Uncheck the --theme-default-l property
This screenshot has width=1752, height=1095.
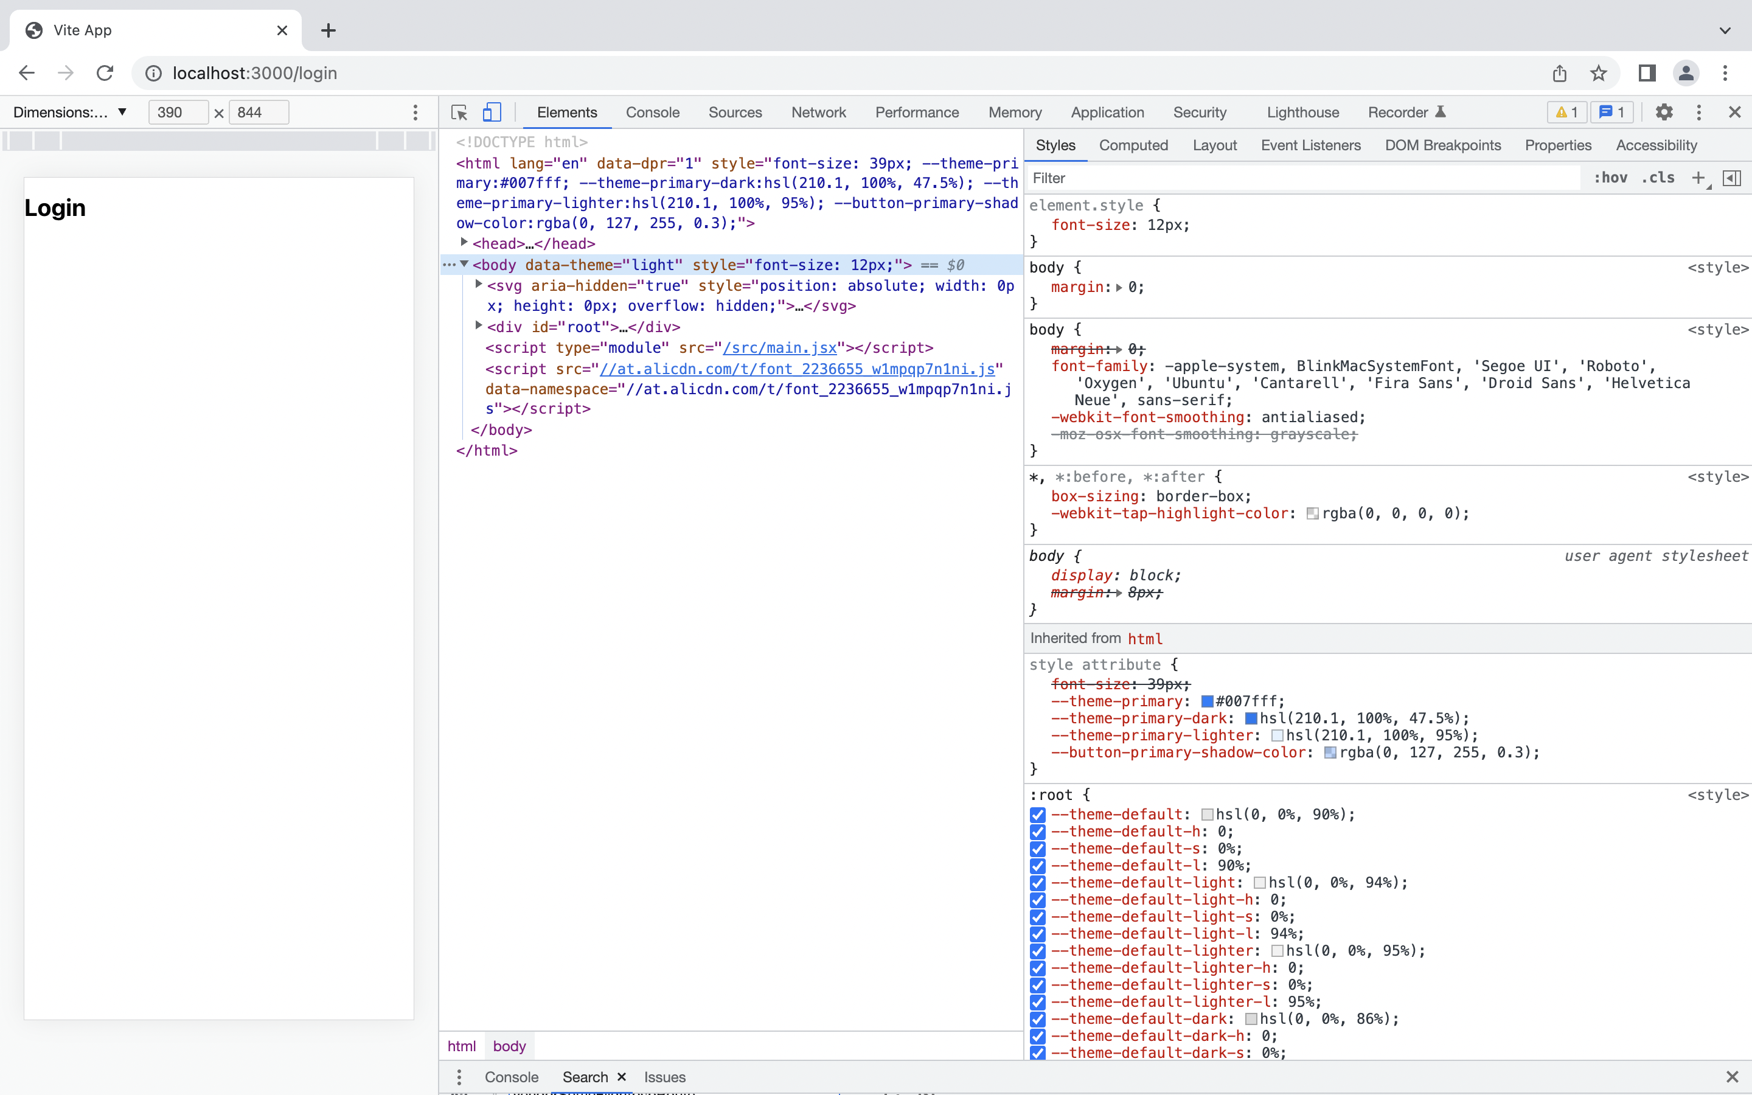click(x=1037, y=866)
